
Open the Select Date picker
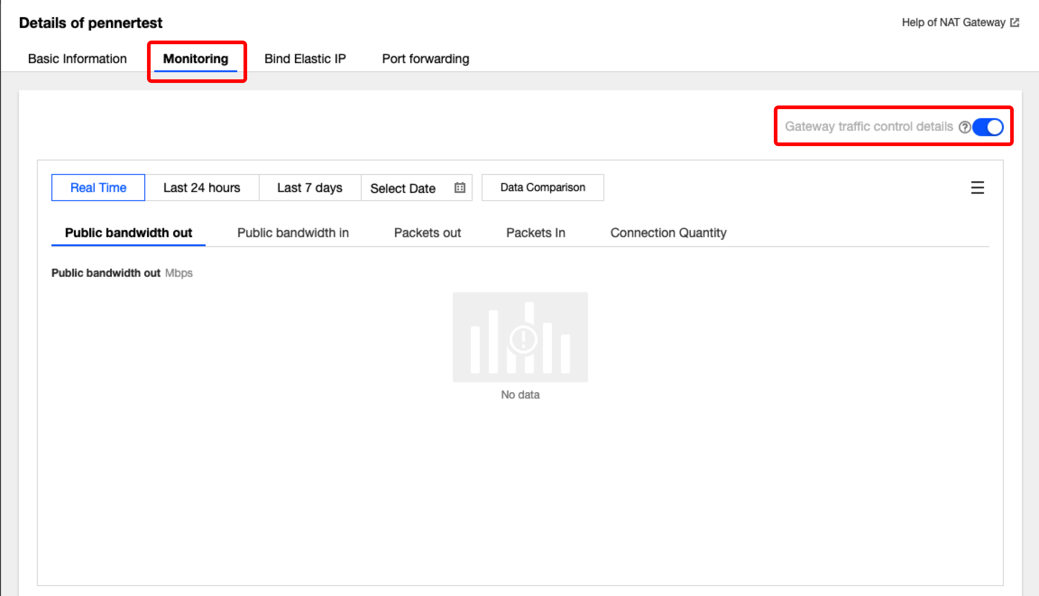point(403,188)
